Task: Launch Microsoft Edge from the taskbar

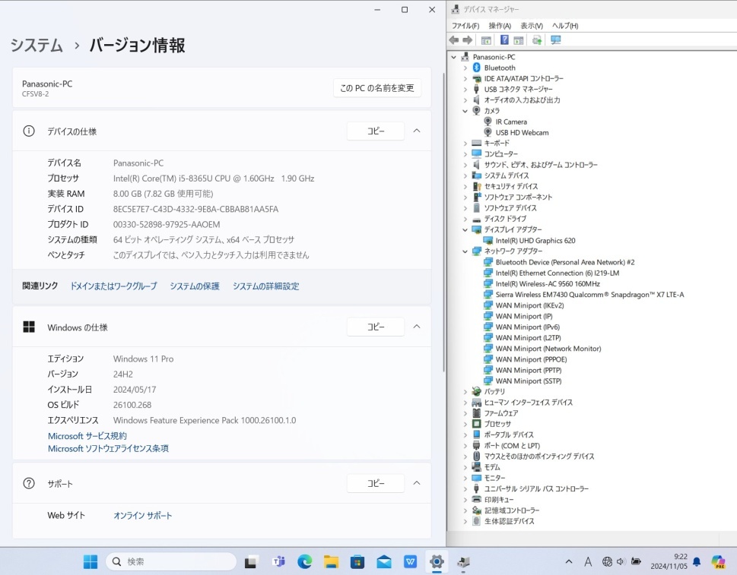Action: click(x=304, y=561)
